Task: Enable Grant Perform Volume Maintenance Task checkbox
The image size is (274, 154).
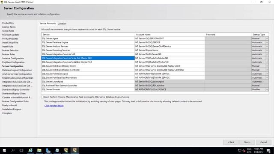Action: [x=42, y=97]
